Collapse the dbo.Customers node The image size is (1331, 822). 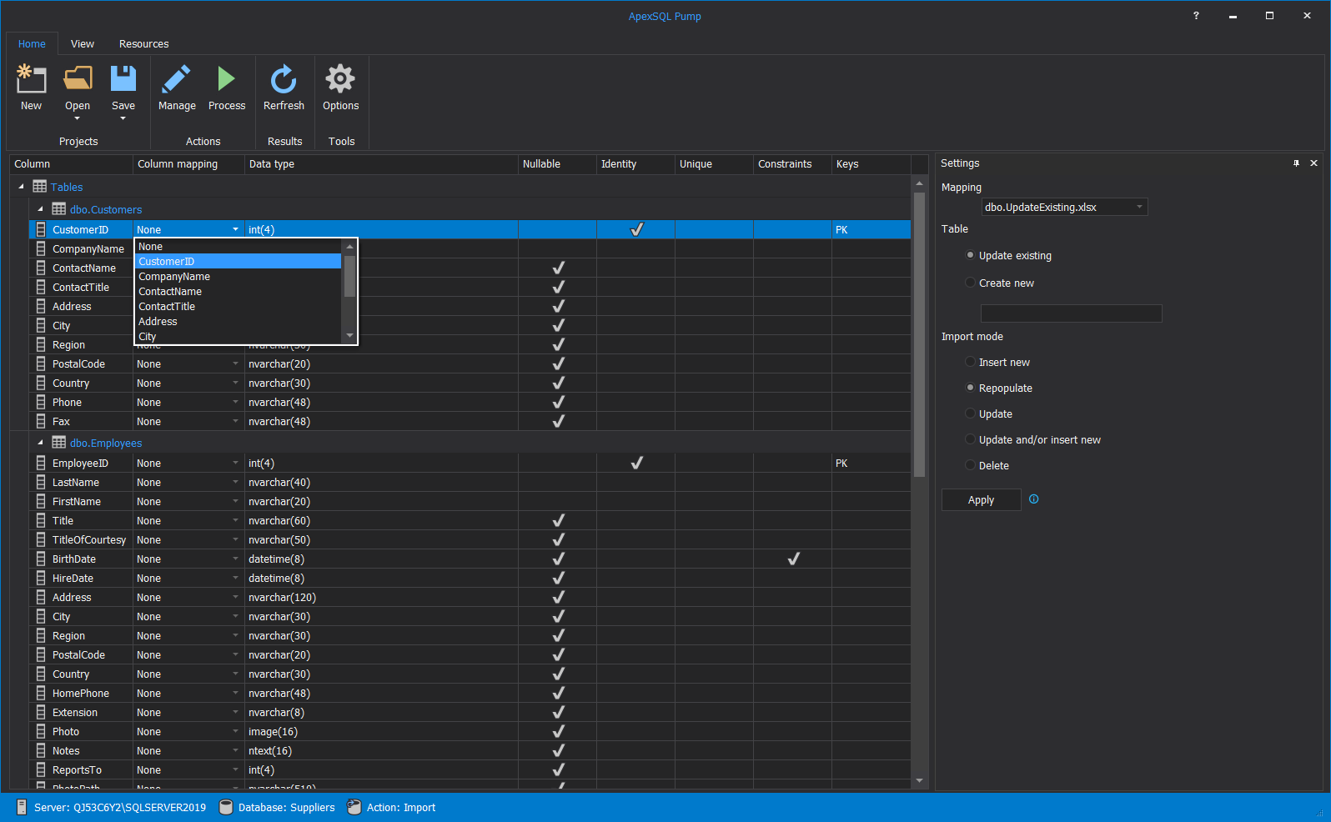click(x=40, y=209)
